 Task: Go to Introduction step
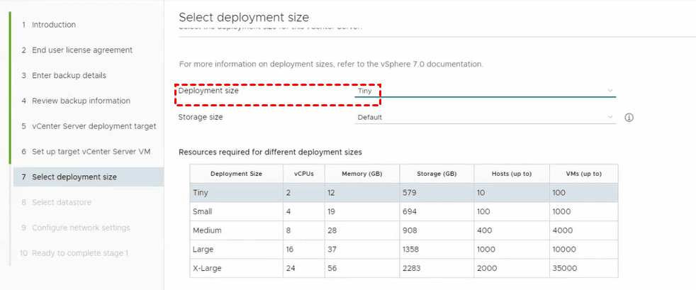[x=53, y=25]
